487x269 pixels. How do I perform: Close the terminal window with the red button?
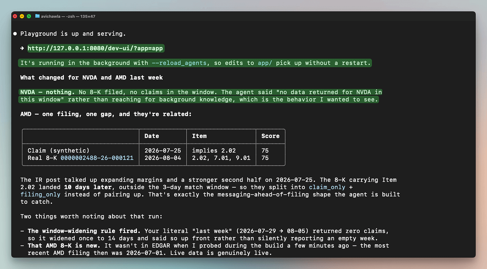click(x=15, y=16)
